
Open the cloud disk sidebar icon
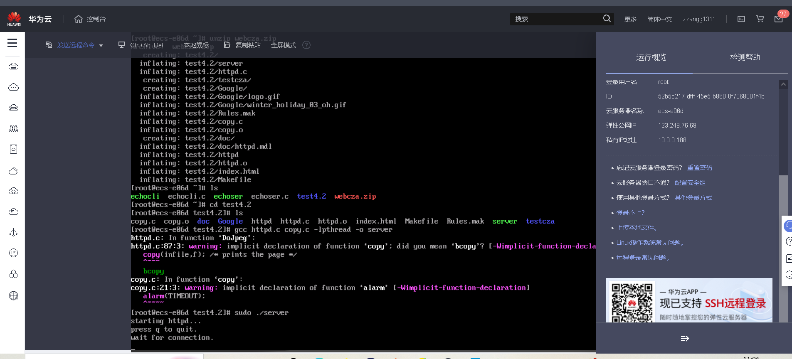pos(13,149)
